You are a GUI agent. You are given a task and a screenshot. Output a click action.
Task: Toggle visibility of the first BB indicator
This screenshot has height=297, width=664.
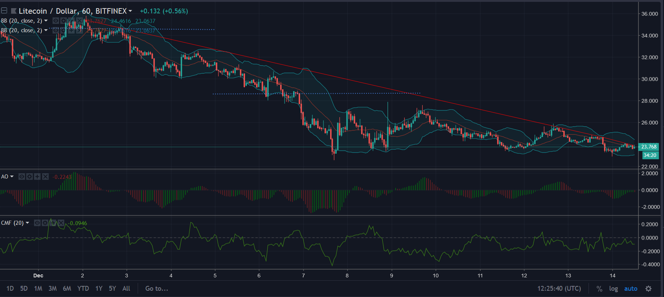click(x=56, y=21)
